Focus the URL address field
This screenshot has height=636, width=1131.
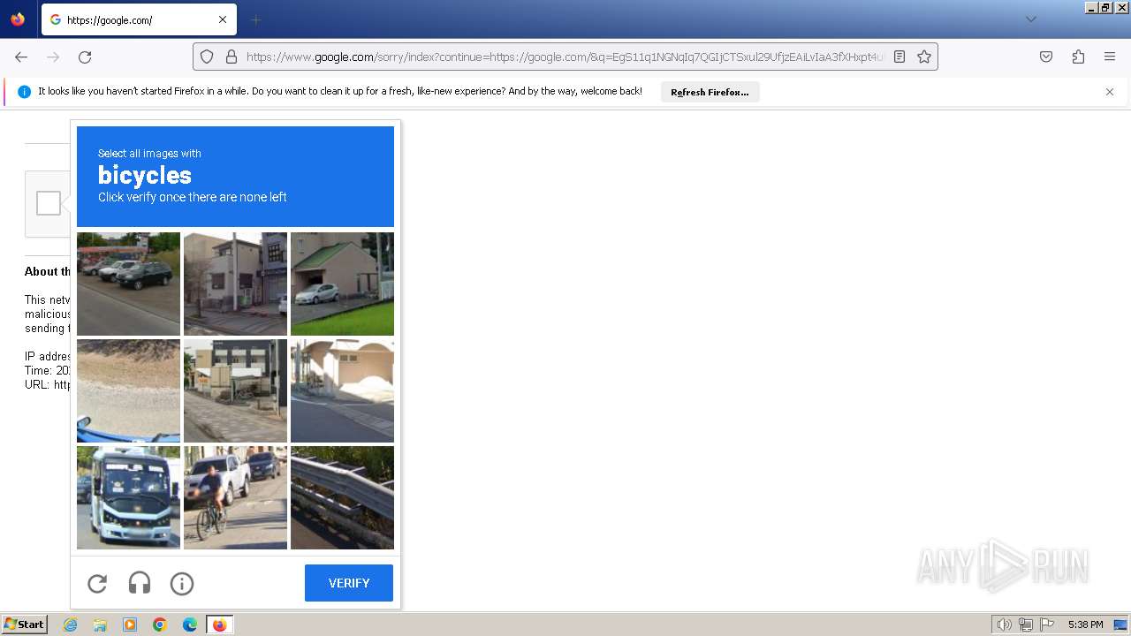pyautogui.click(x=565, y=57)
